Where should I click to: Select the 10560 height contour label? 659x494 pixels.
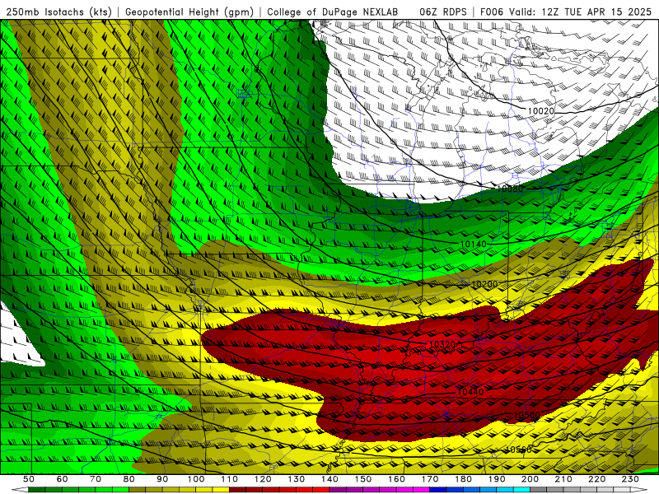(x=518, y=450)
